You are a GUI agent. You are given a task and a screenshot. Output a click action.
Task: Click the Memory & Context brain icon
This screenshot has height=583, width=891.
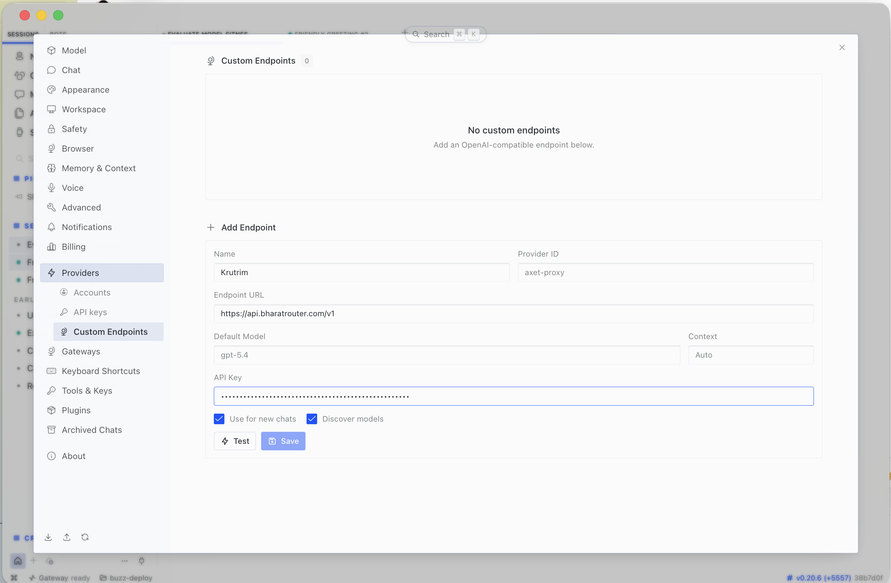tap(51, 168)
